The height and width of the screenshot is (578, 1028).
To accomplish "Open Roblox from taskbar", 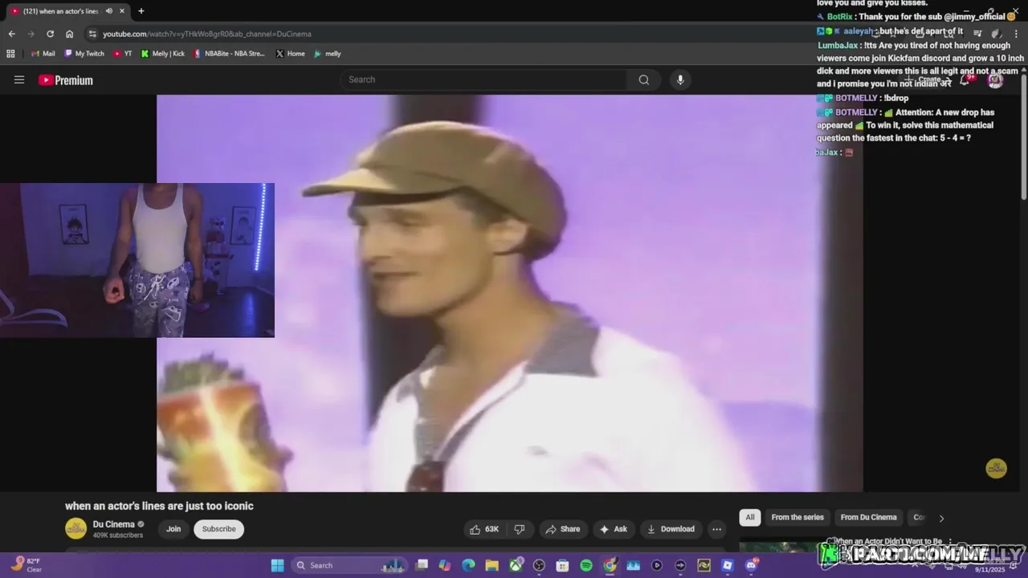I will pos(728,565).
